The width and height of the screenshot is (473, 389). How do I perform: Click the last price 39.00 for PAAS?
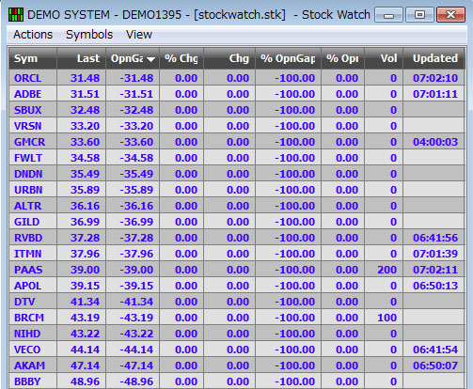click(85, 270)
